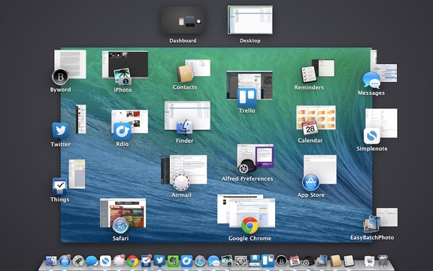Bring Finder forward via its icon

click(x=184, y=128)
